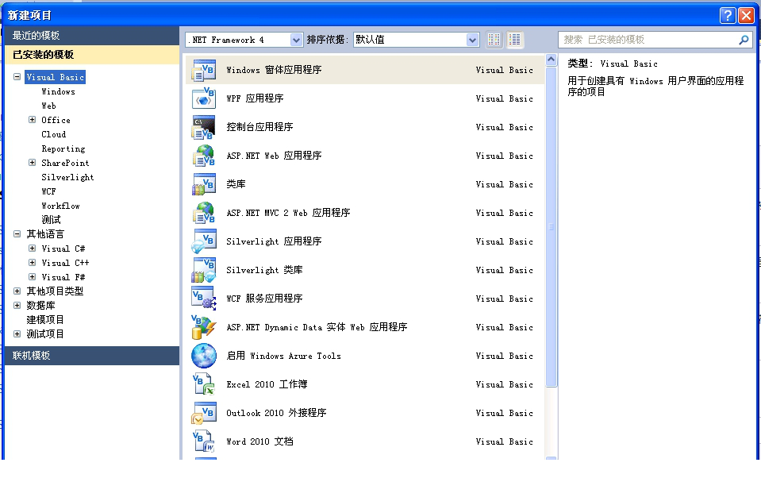
Task: Select the 启用 Windows Azure Tools globe icon
Action: [204, 356]
